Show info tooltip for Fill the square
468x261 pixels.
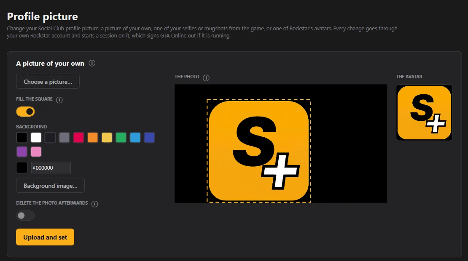click(x=59, y=100)
